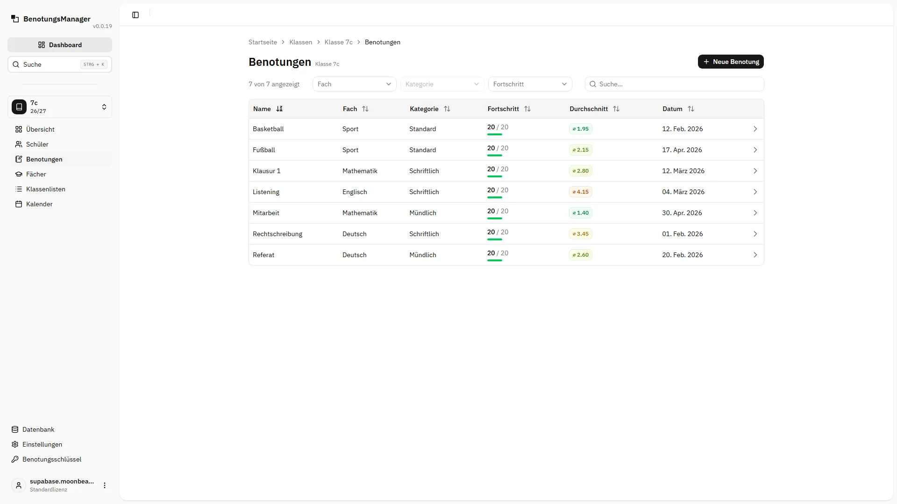Click the Fußball table row name
Screen dimensions: 897x504
pos(264,150)
